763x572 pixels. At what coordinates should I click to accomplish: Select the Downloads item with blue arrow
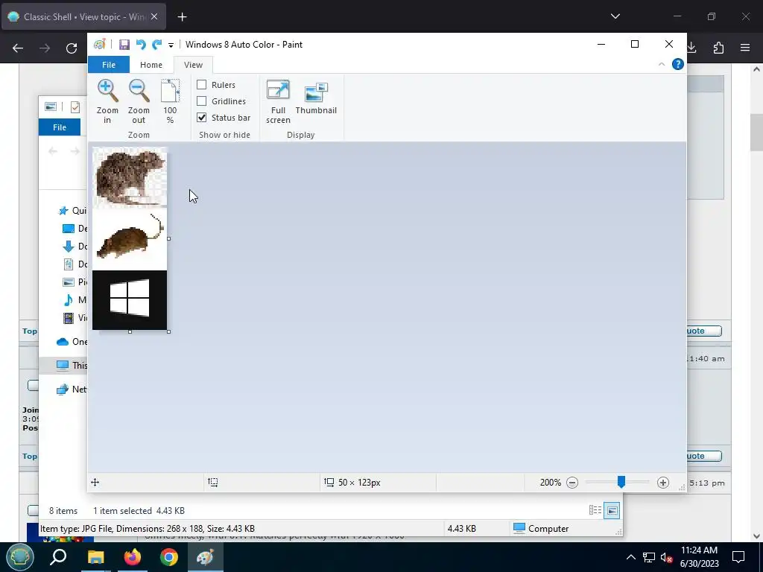(x=75, y=246)
